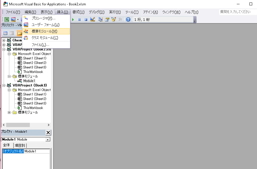Image resolution: width=257 pixels, height=169 pixels.
Task: Click View Code icon in project pane
Action: click(5, 33)
